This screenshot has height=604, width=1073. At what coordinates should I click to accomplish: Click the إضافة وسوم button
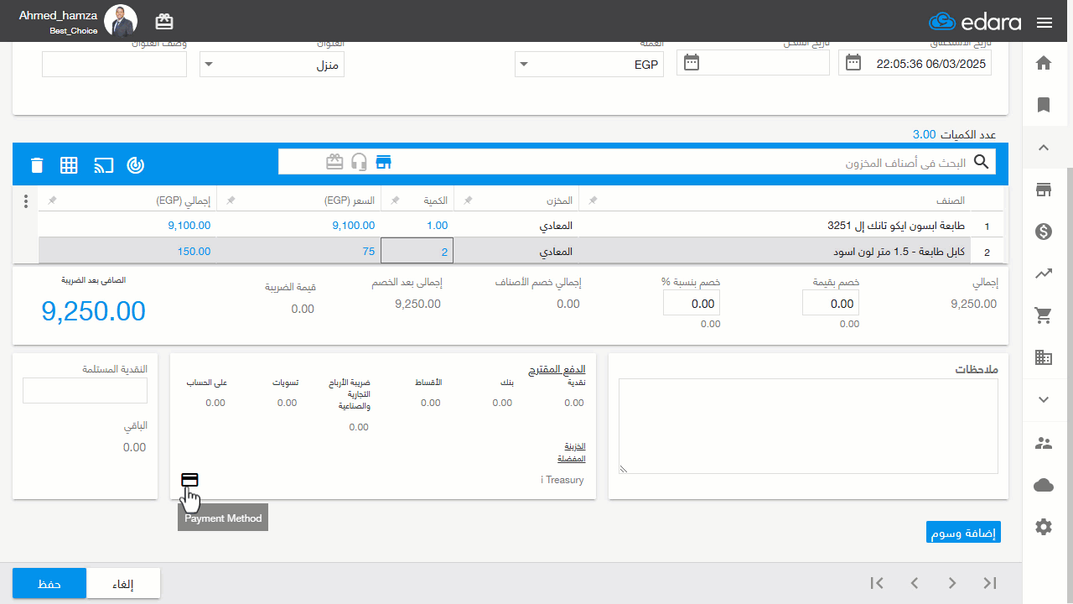point(963,532)
